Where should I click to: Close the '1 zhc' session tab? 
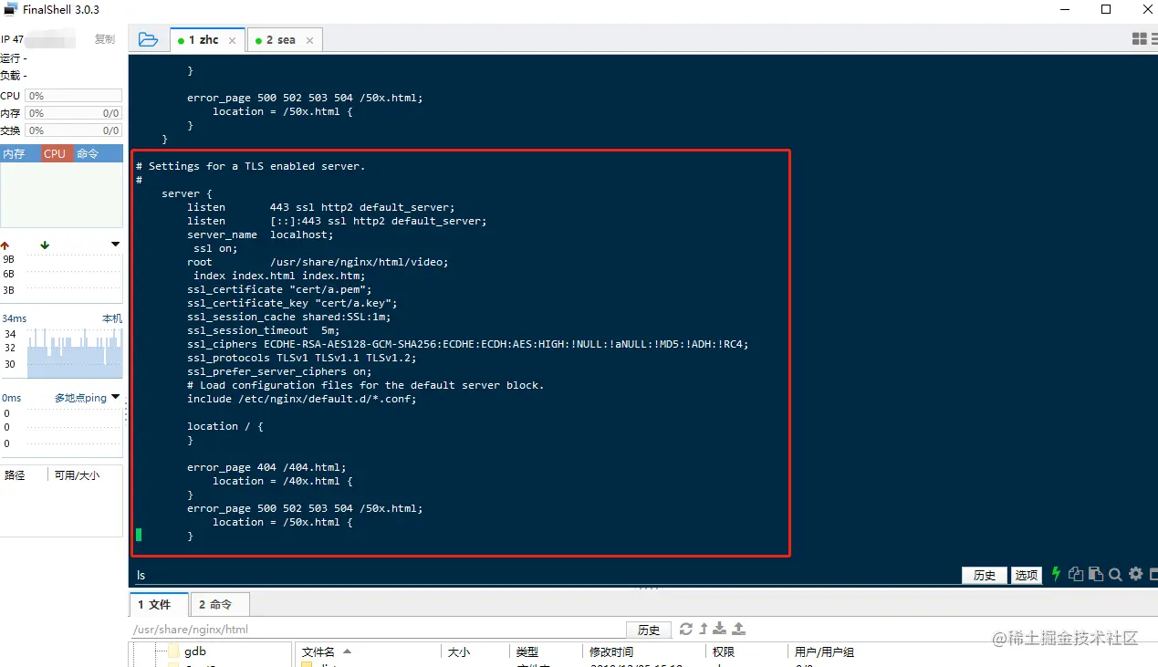pyautogui.click(x=233, y=40)
